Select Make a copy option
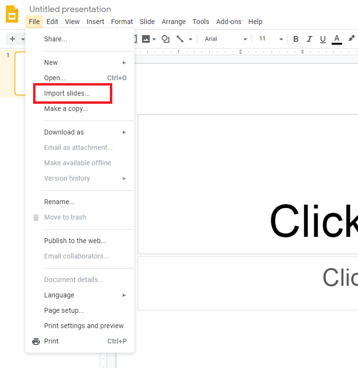 coord(66,109)
